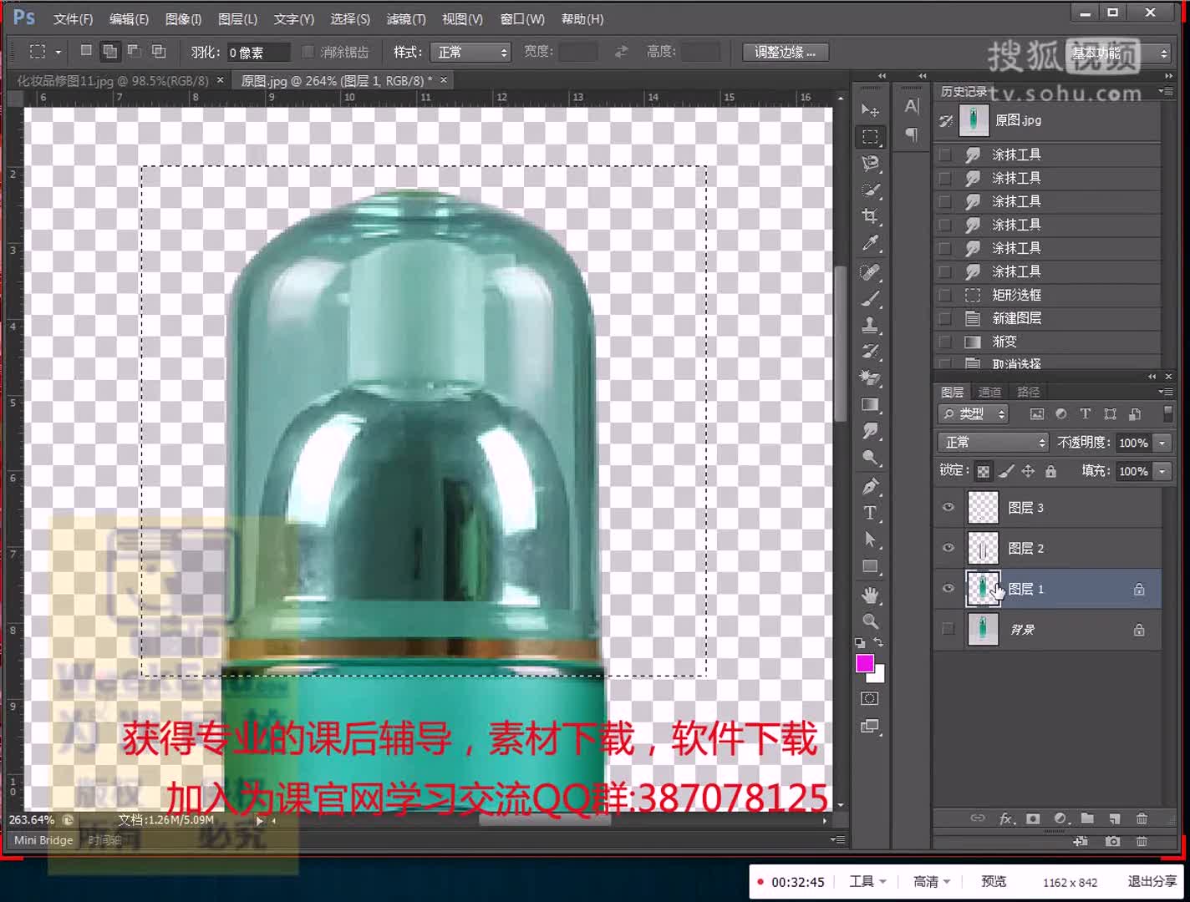
Task: Open the Mini Bridge panel
Action: pyautogui.click(x=43, y=840)
